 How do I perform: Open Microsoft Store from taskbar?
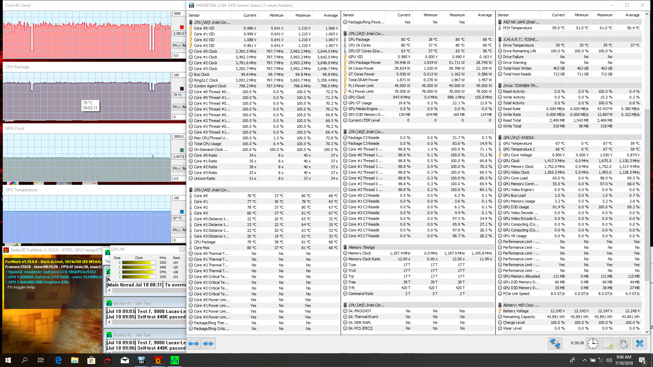point(91,360)
